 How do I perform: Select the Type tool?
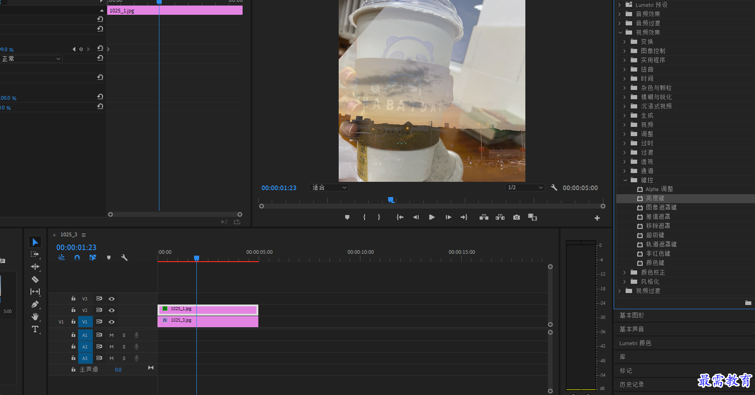tap(35, 329)
